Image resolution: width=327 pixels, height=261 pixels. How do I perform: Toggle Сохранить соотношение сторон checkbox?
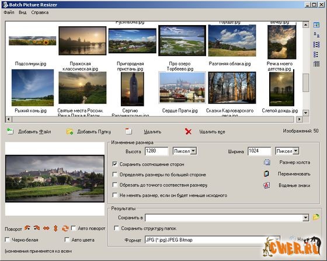pos(114,164)
